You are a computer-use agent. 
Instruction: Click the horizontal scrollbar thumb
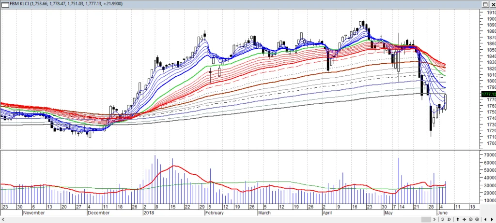[426, 219]
